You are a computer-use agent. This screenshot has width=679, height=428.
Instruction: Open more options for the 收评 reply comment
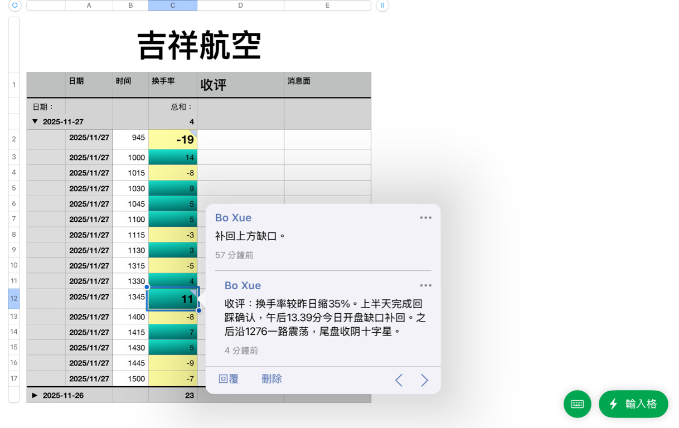pos(425,285)
